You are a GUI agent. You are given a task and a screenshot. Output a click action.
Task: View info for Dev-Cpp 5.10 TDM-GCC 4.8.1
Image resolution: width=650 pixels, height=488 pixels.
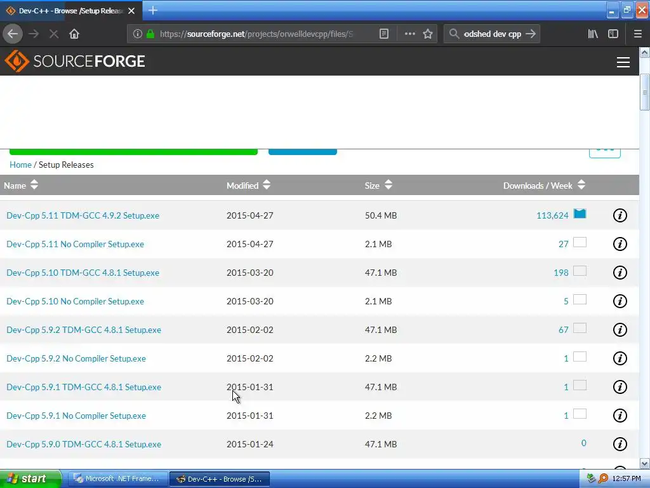click(x=620, y=273)
